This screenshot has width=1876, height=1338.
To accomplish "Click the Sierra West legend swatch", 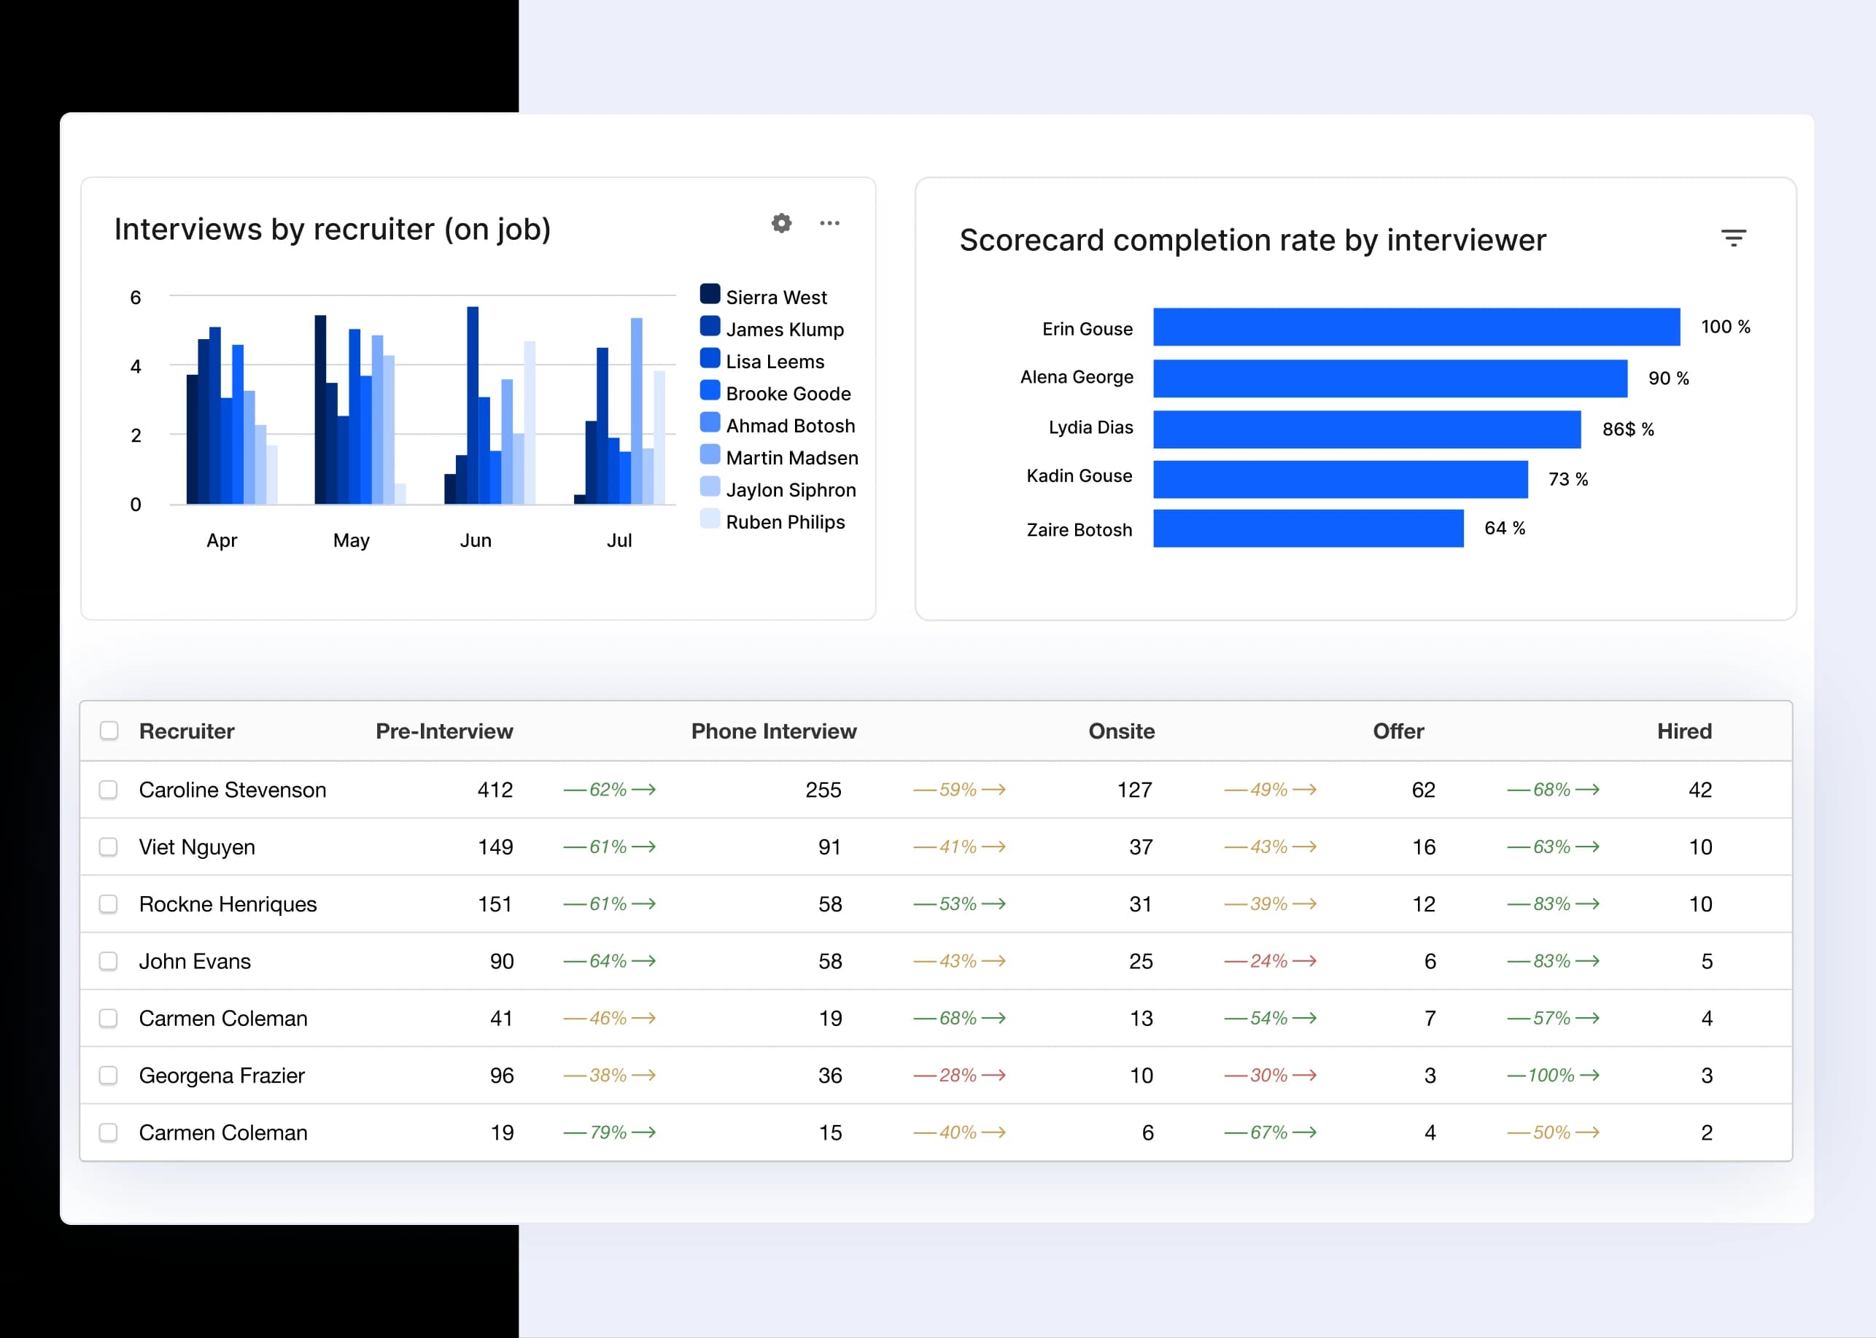I will pos(710,294).
